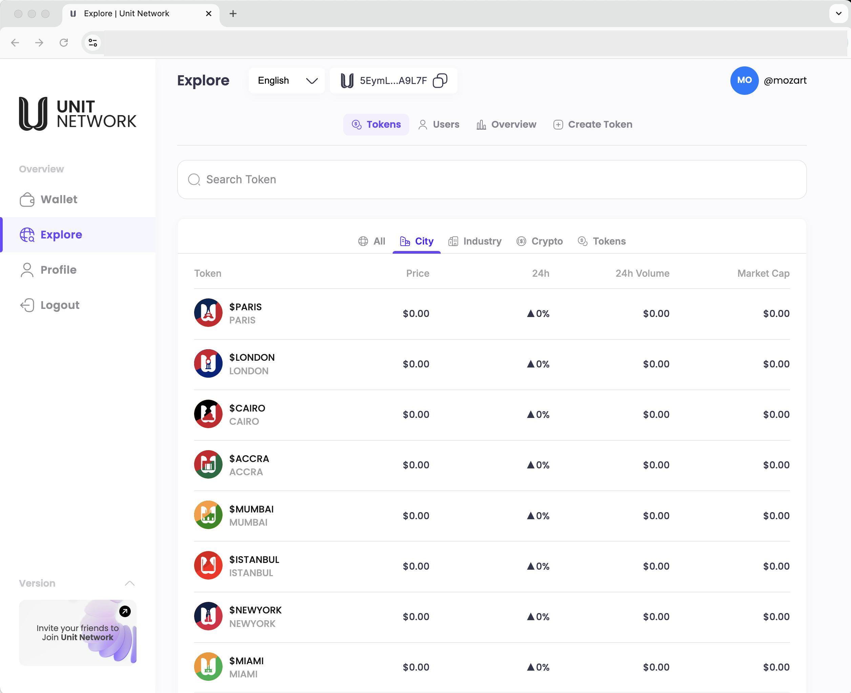Open the $ACCRA token name

(x=249, y=459)
